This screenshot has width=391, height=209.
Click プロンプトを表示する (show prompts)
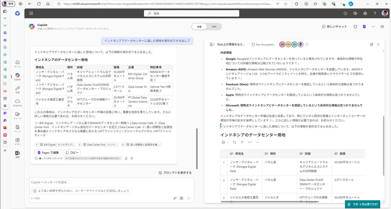175,173
